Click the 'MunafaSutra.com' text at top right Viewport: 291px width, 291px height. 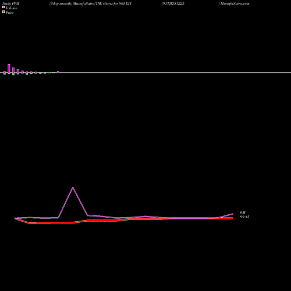235,3
